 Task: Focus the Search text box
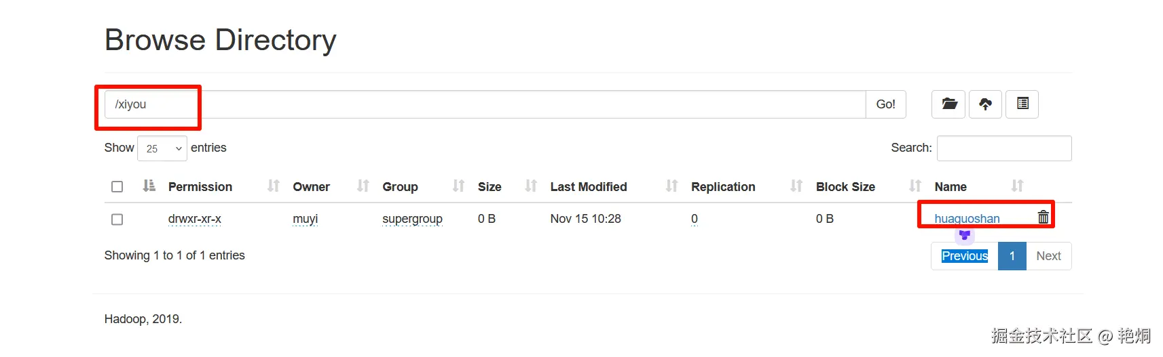(x=1003, y=148)
